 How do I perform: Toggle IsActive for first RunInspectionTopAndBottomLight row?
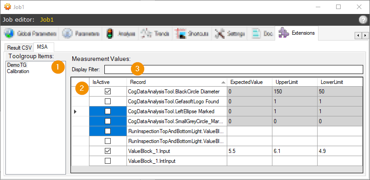[108, 131]
